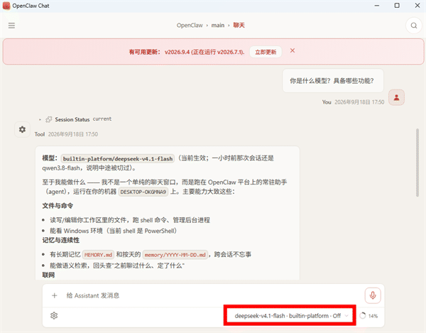Start voice input with microphone icon
The height and width of the screenshot is (333, 426).
pos(373,295)
